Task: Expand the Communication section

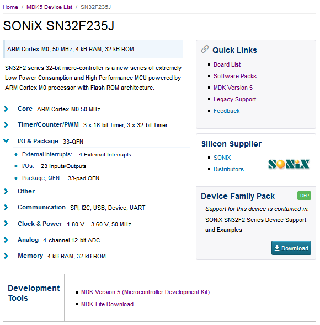Action: point(6,207)
